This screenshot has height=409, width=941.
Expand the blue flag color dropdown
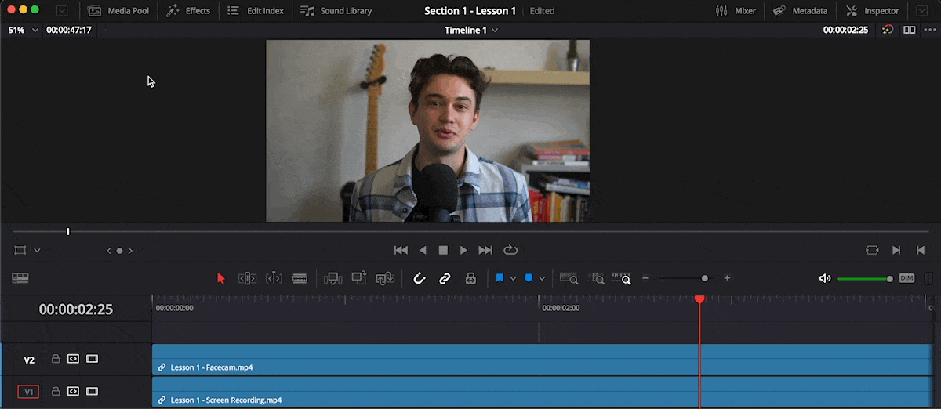pos(513,278)
